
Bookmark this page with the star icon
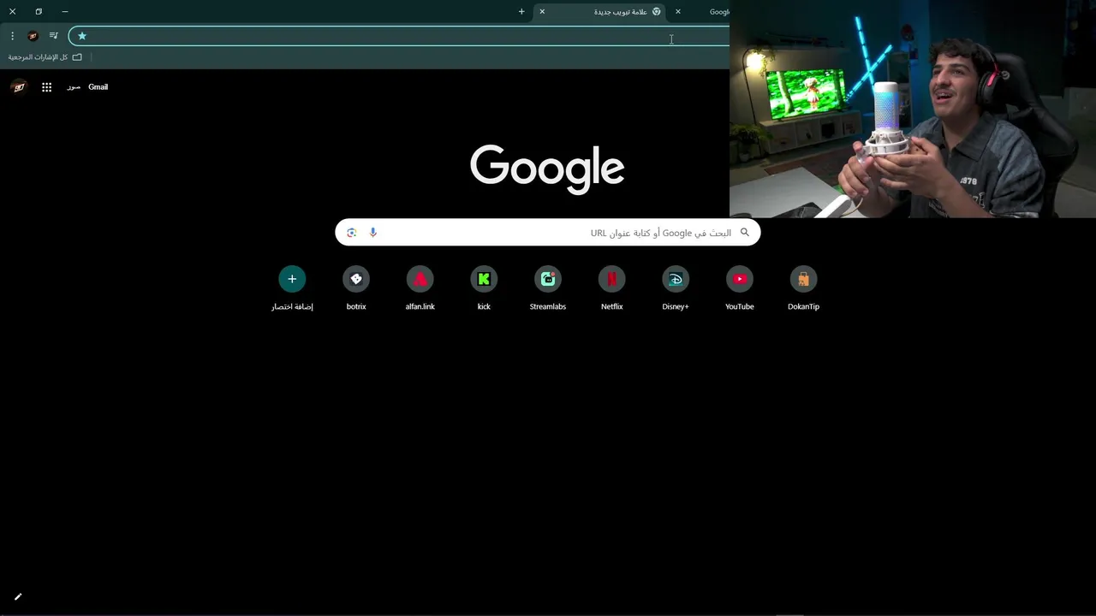click(82, 36)
